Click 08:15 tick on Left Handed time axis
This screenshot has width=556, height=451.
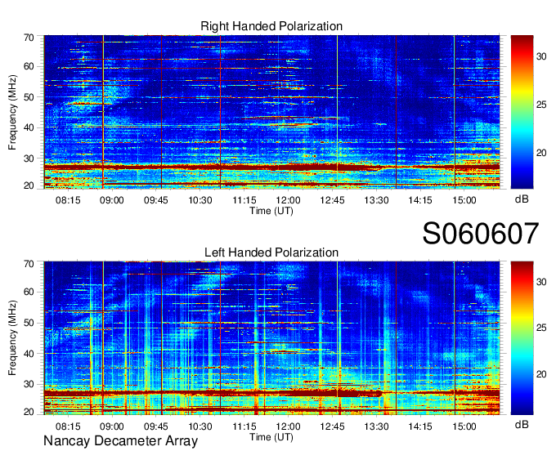[68, 426]
